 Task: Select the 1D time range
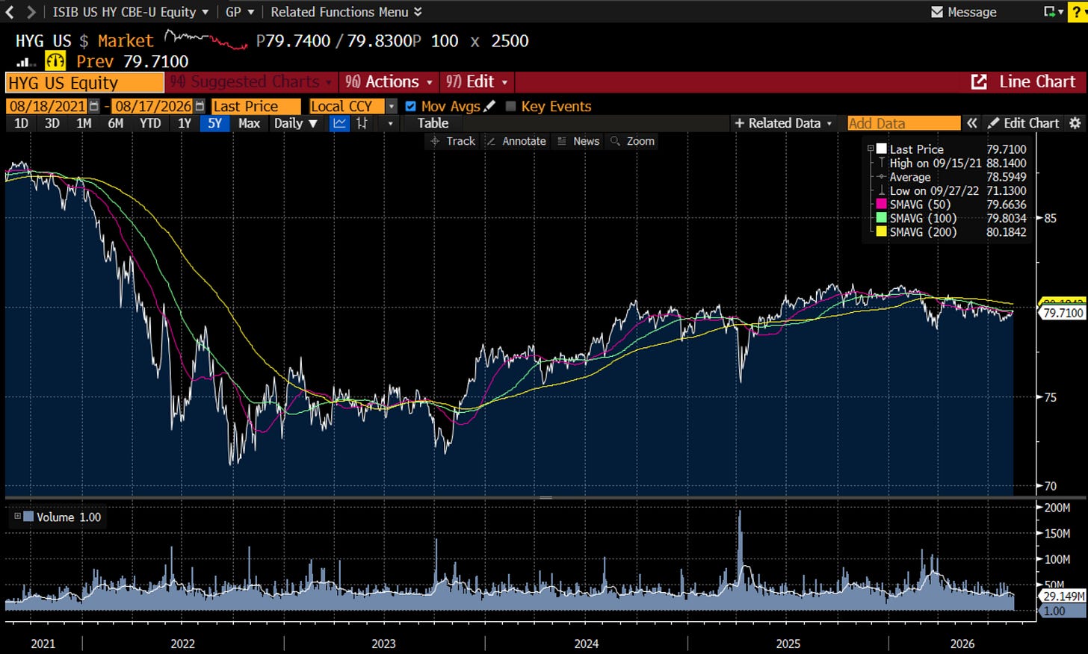(x=21, y=123)
